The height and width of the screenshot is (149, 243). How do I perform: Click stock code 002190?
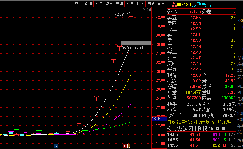tap(184, 5)
